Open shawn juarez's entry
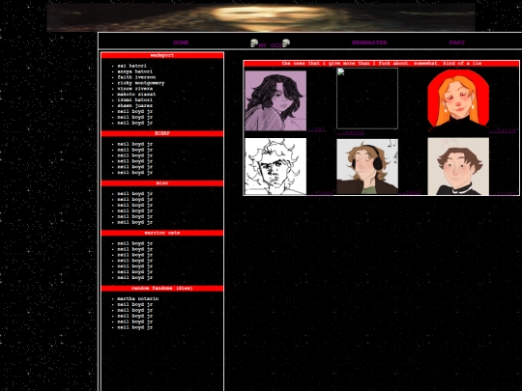Screen dimensions: 522x391 (x=134, y=105)
